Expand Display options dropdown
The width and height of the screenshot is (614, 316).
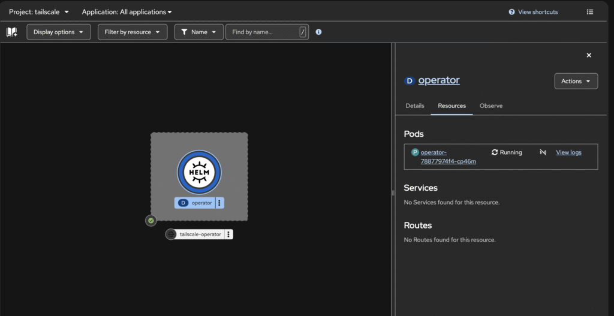[x=59, y=32]
